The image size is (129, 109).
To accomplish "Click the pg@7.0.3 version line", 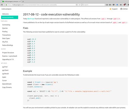I will pyautogui.click(x=31, y=60).
